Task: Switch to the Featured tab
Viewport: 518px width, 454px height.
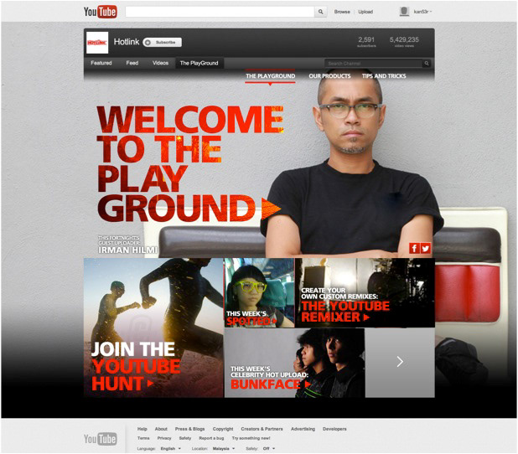Action: tap(101, 63)
